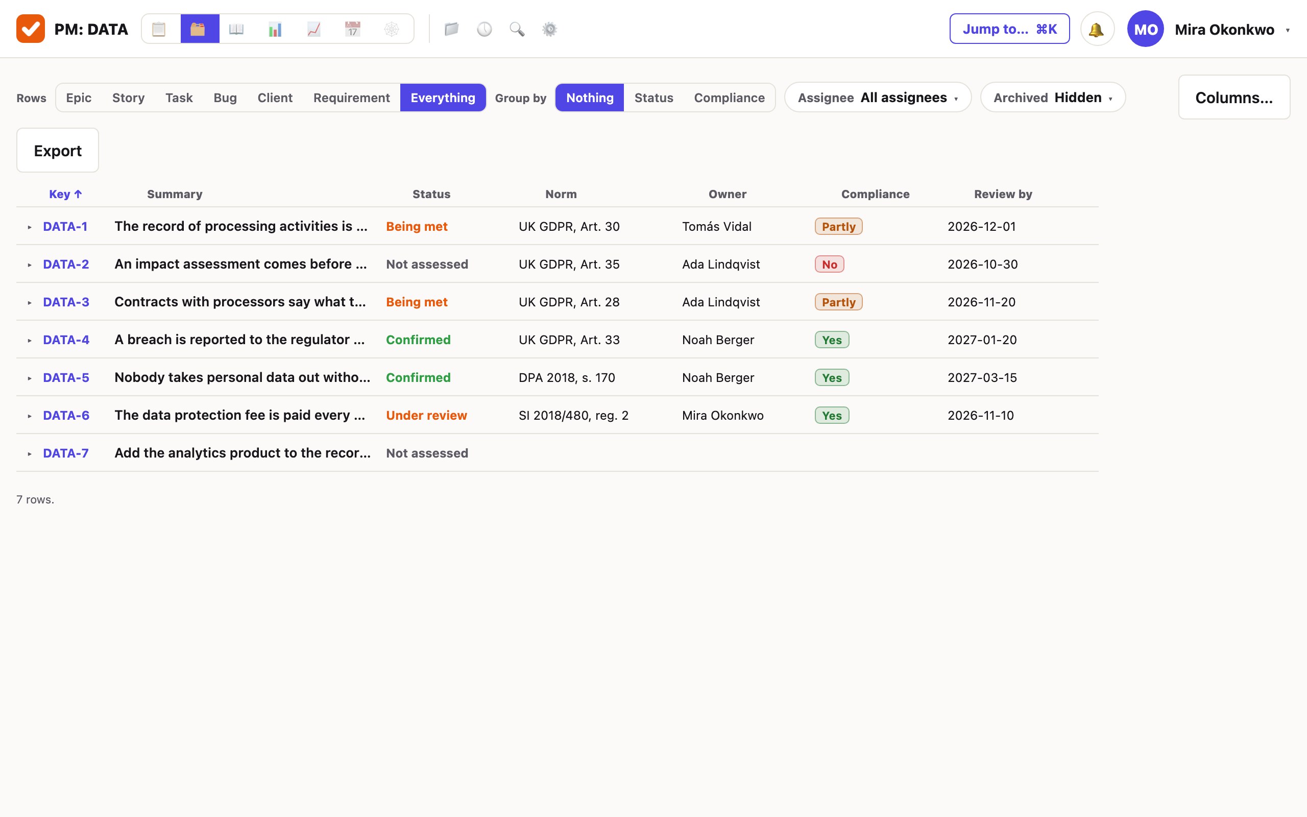
Task: Open the Columns... button
Action: click(x=1234, y=97)
